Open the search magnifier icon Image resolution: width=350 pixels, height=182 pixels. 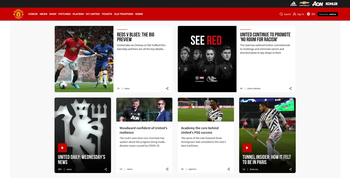[281, 14]
